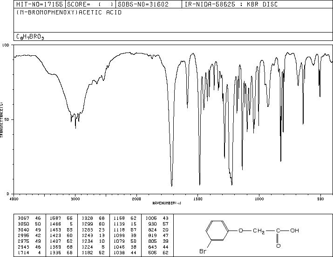Click the Br atom label in structure

pyautogui.click(x=204, y=251)
